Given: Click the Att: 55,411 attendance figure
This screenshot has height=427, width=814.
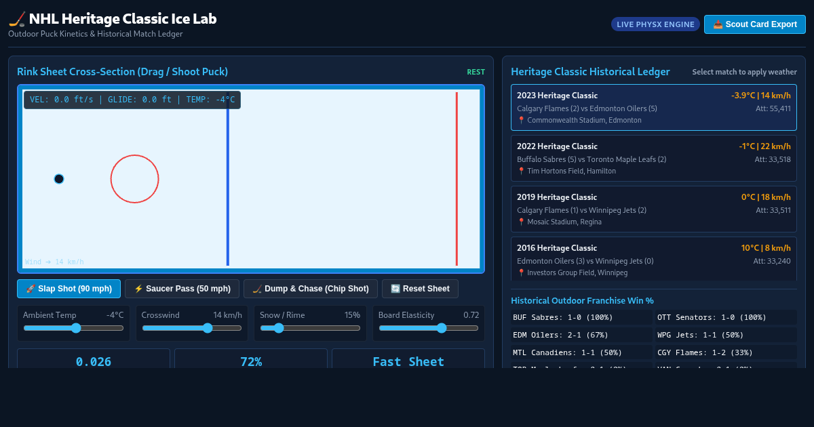Looking at the screenshot, I should tap(773, 108).
